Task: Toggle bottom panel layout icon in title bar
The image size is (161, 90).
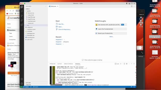Action: pos(129,3)
